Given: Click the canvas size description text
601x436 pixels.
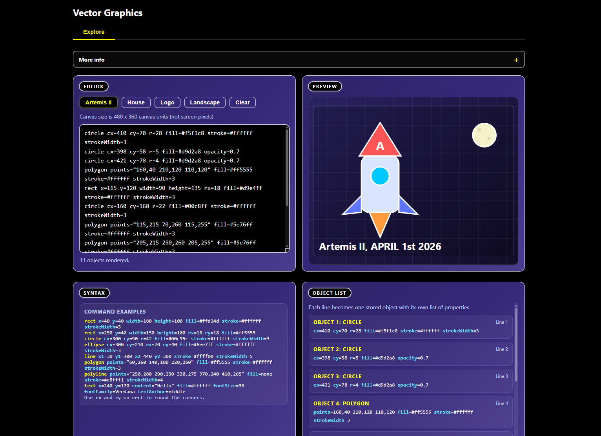Looking at the screenshot, I should (x=147, y=117).
